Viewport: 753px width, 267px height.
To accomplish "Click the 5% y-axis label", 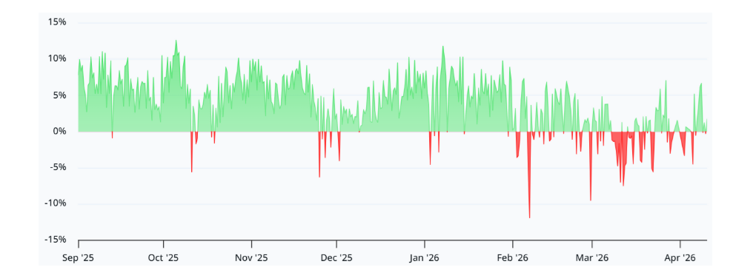I will [x=59, y=95].
